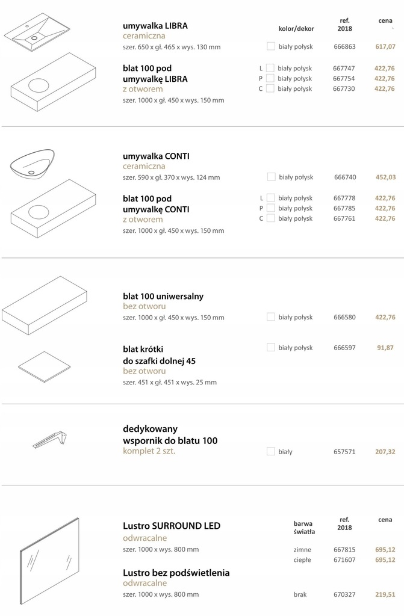Tick the L variant checkbox for LIBRA countertop
The image size is (404, 616).
[x=270, y=68]
